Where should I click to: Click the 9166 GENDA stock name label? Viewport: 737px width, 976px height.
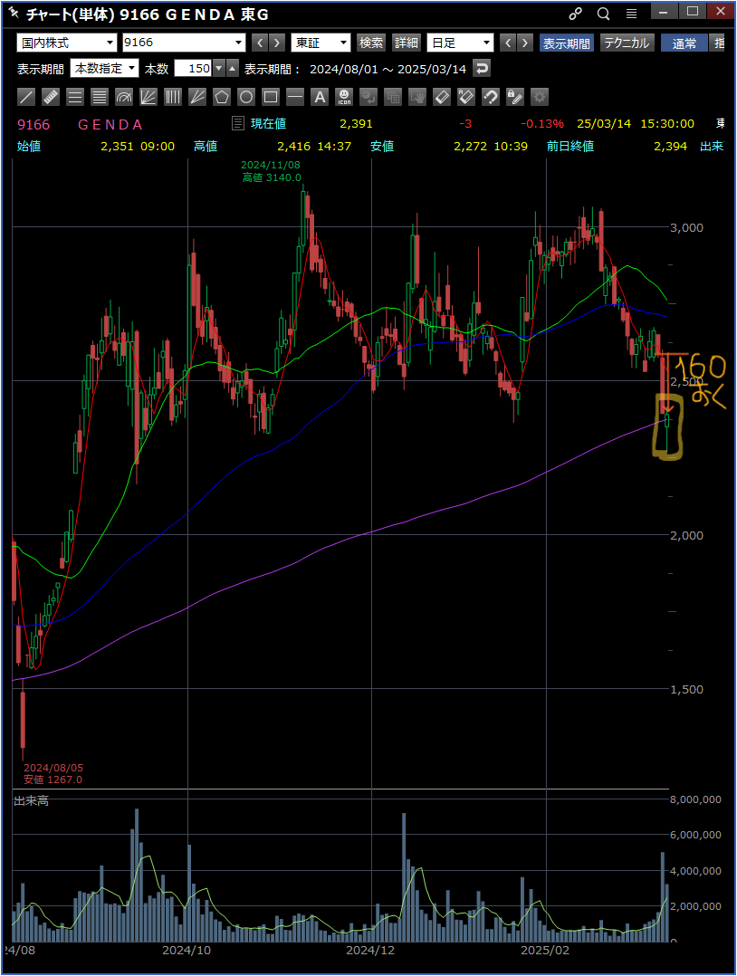point(80,125)
